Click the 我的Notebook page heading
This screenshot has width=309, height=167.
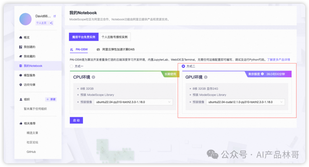[x=83, y=13]
